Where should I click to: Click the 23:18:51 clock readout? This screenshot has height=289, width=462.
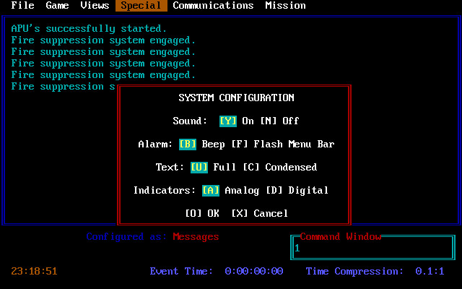pyautogui.click(x=34, y=272)
